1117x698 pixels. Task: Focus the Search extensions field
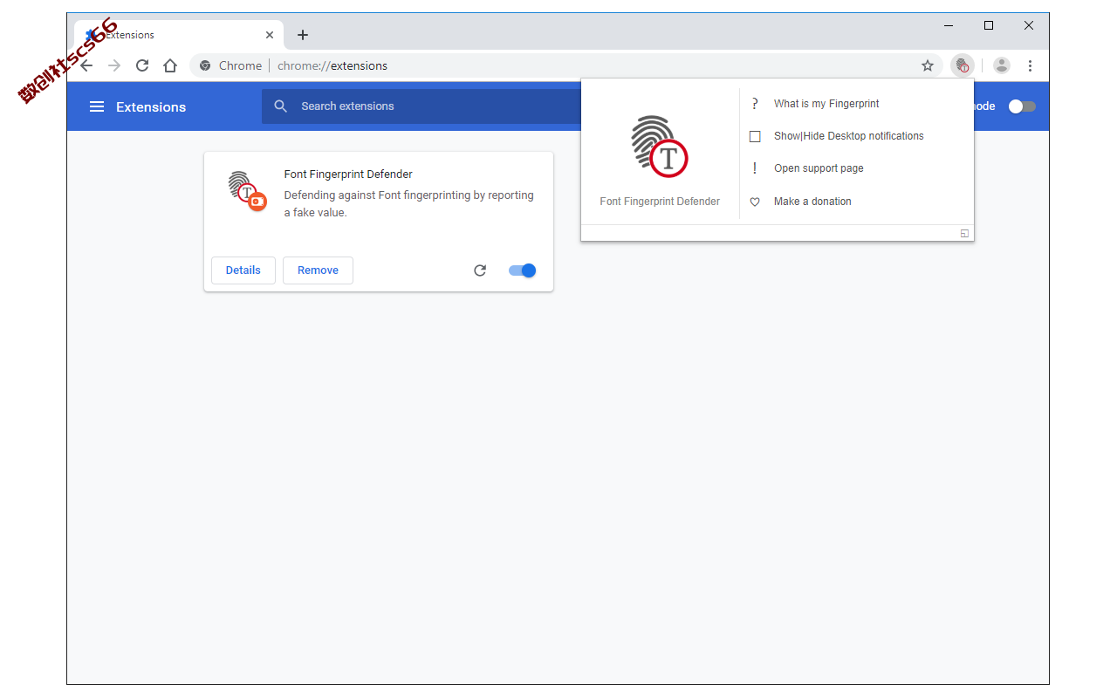click(422, 106)
